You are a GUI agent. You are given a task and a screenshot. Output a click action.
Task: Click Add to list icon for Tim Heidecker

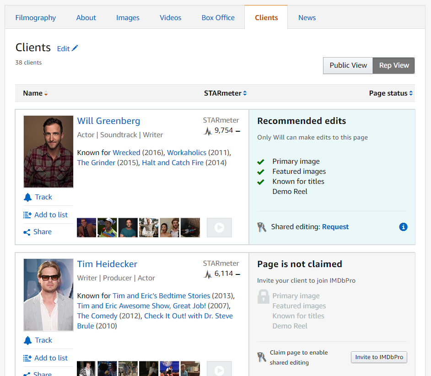tap(27, 358)
